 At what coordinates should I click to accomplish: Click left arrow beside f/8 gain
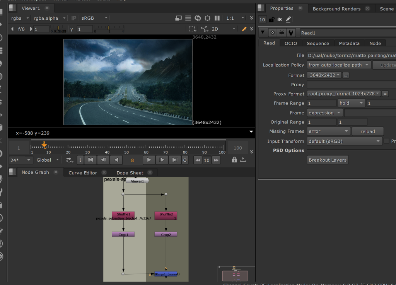[12, 29]
